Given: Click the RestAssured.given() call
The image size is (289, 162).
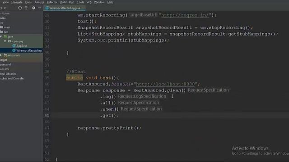Looking at the screenshot, I should click(159, 90).
